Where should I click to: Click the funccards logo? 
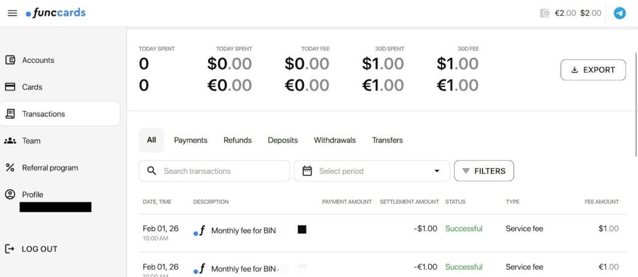coord(56,13)
